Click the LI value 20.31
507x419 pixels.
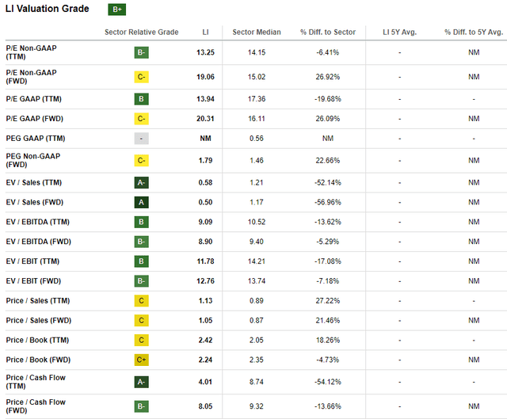pos(205,119)
